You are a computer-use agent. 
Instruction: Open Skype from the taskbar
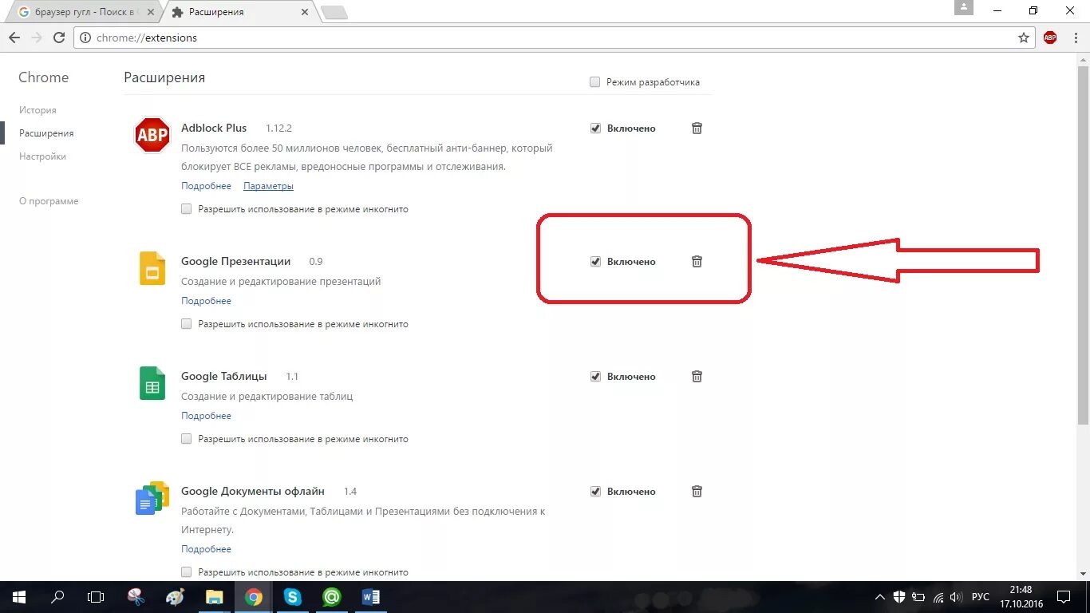click(x=293, y=597)
